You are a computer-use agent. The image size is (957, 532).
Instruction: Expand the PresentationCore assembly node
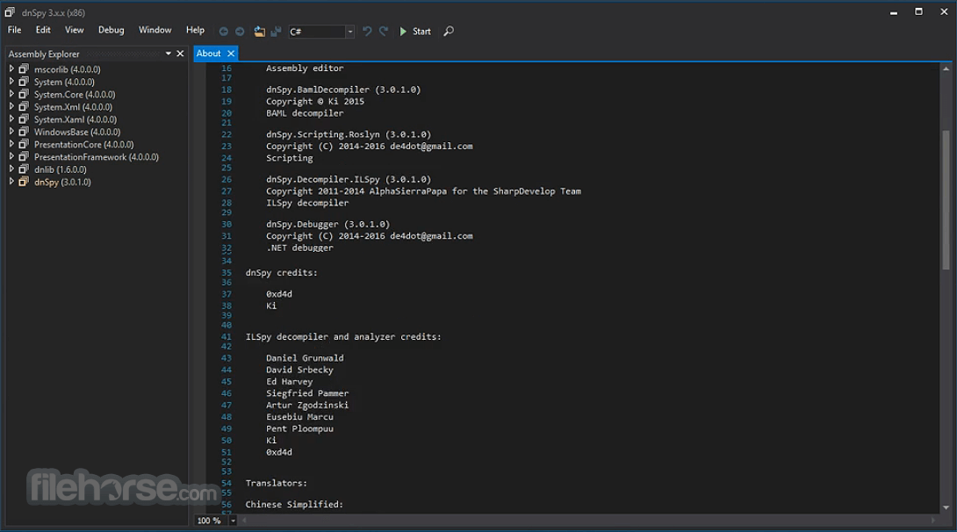point(11,144)
